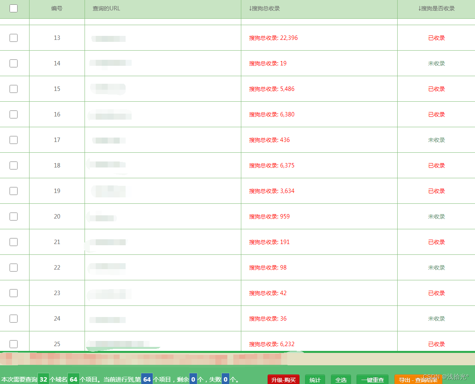Check the box for row 14
475x384 pixels.
[x=14, y=63]
